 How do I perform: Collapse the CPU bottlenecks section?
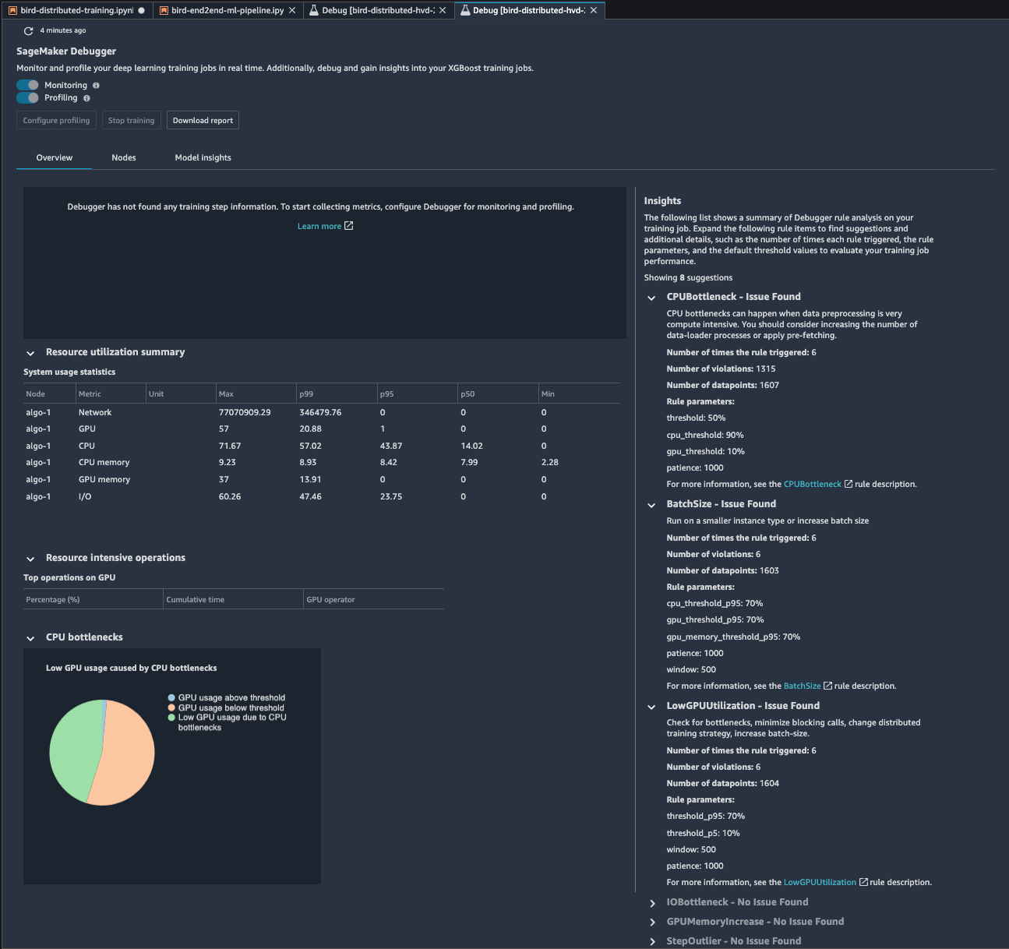coord(30,638)
